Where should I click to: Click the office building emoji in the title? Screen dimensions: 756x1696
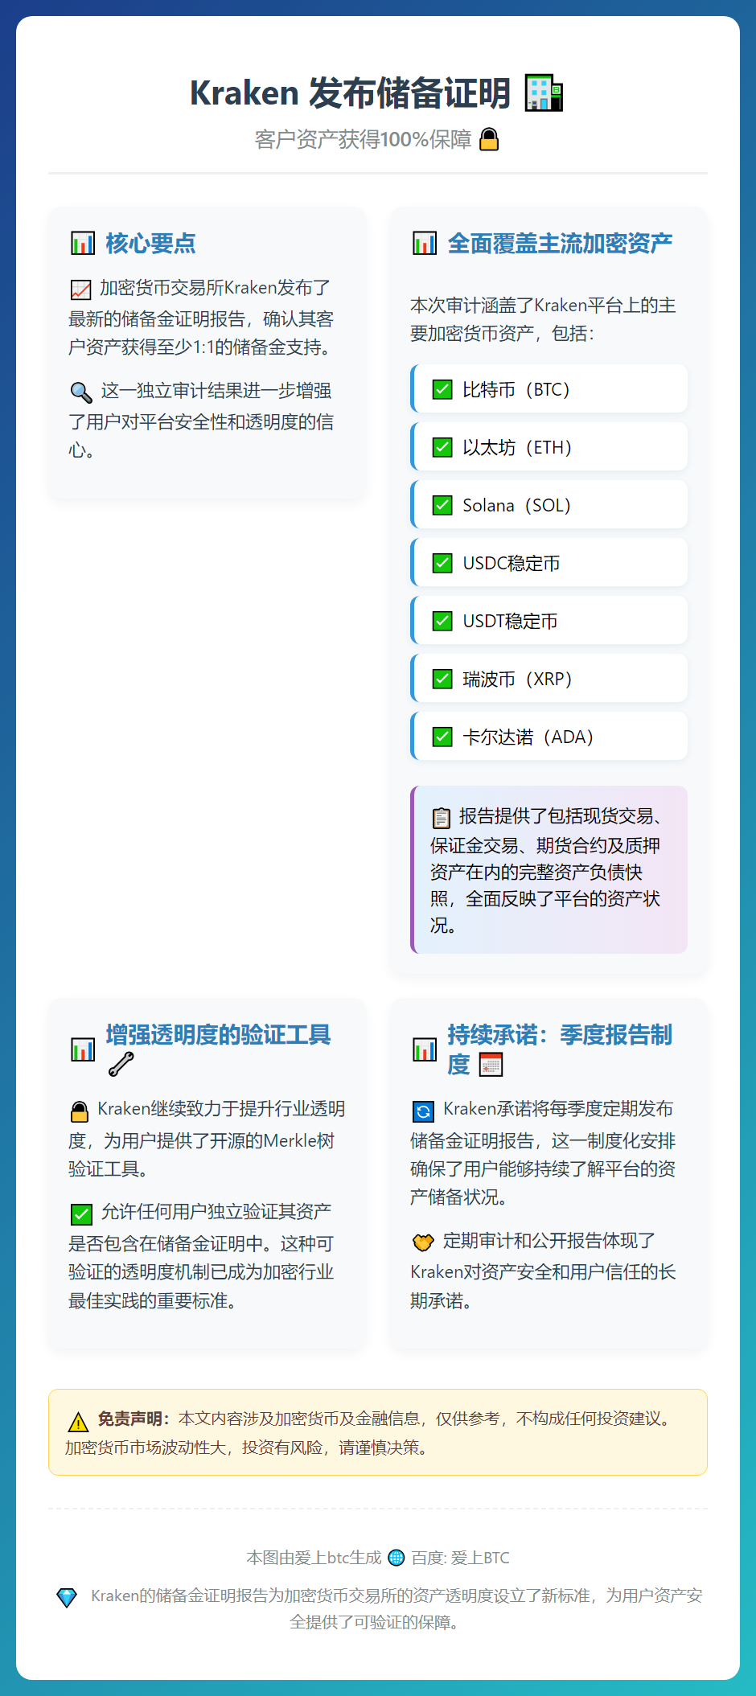coord(544,93)
